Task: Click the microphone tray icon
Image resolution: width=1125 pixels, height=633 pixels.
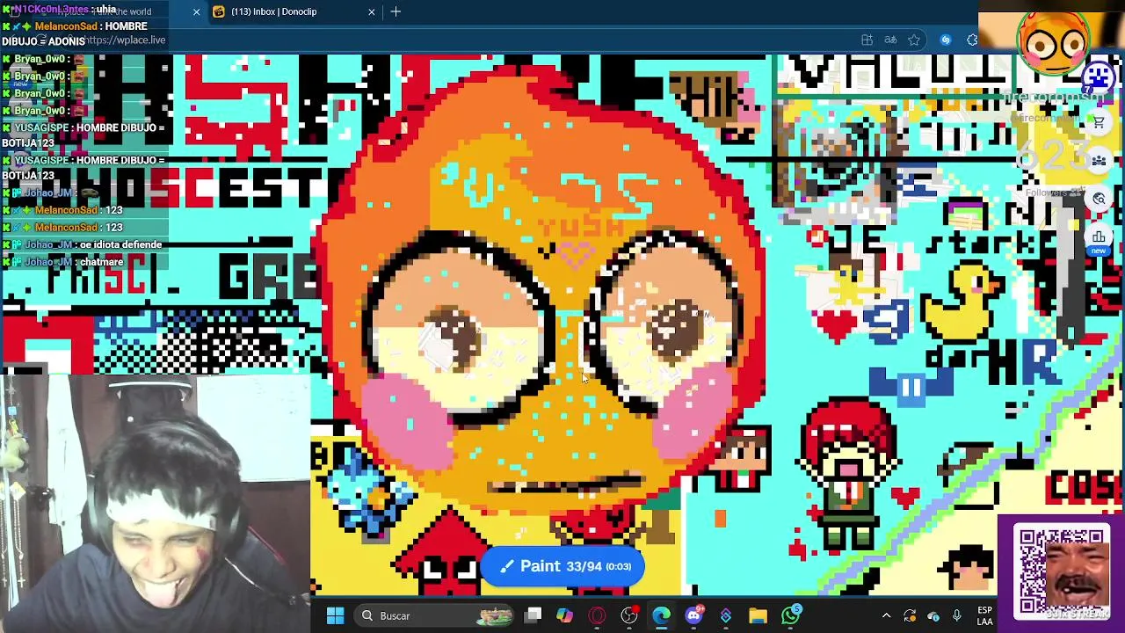Action: (957, 616)
